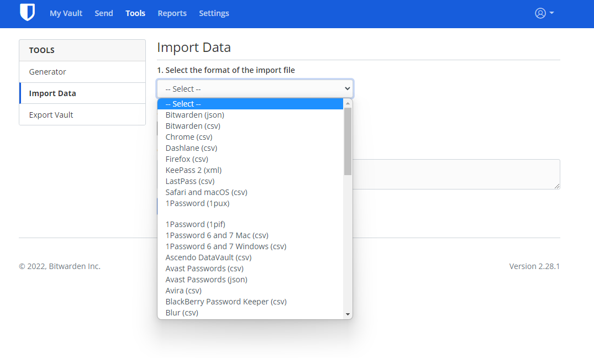Click the Bitwarden shield logo

(x=27, y=12)
